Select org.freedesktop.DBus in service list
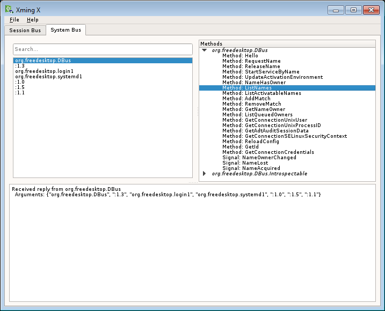This screenshot has width=385, height=311. coord(103,61)
